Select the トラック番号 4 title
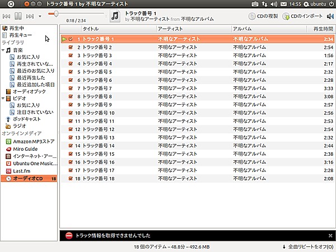336x252 pixels. (x=97, y=64)
